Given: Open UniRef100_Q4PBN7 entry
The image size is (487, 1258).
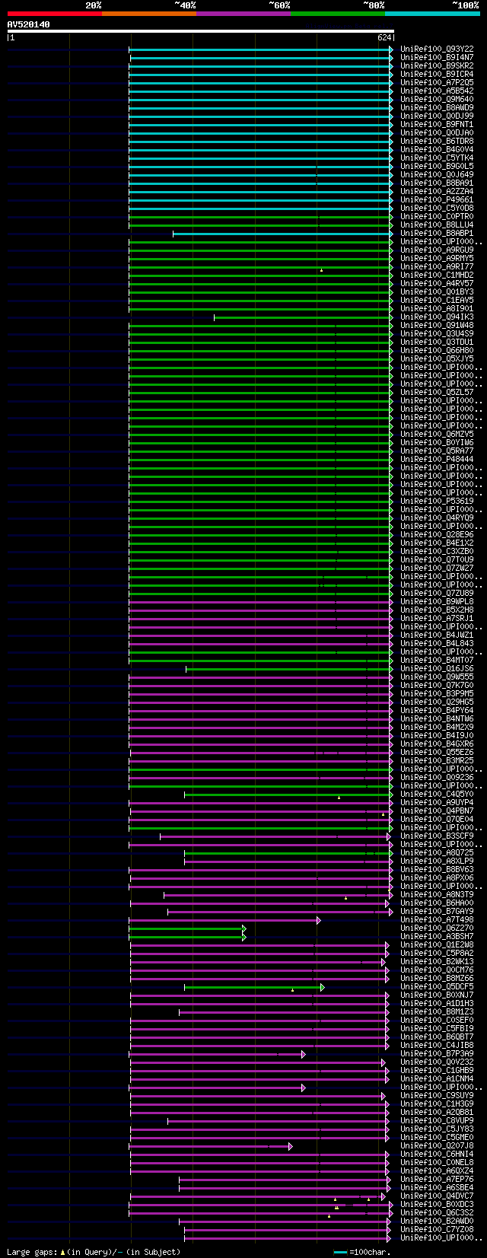Looking at the screenshot, I should coord(437,811).
